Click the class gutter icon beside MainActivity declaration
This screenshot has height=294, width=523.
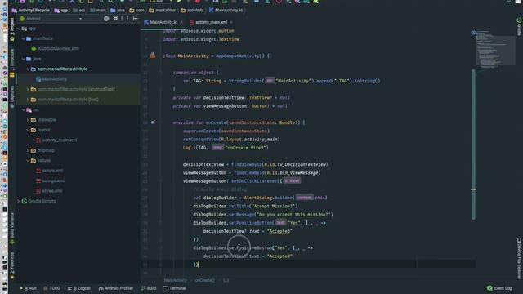153,56
